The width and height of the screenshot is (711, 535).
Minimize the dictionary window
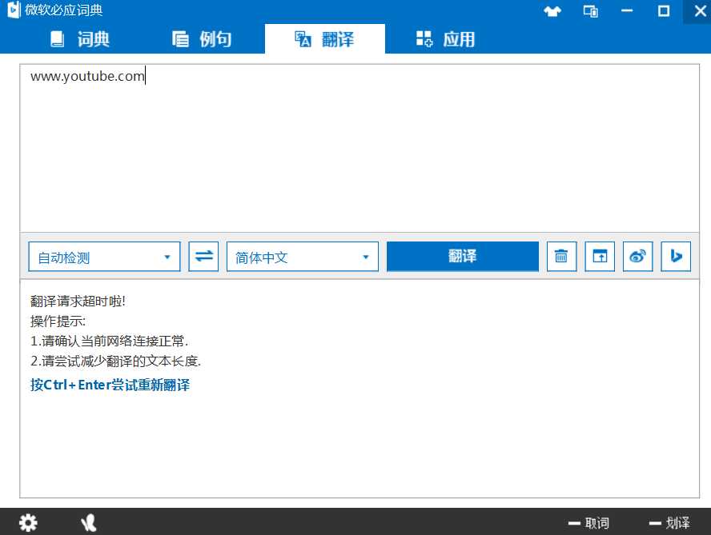[x=627, y=11]
